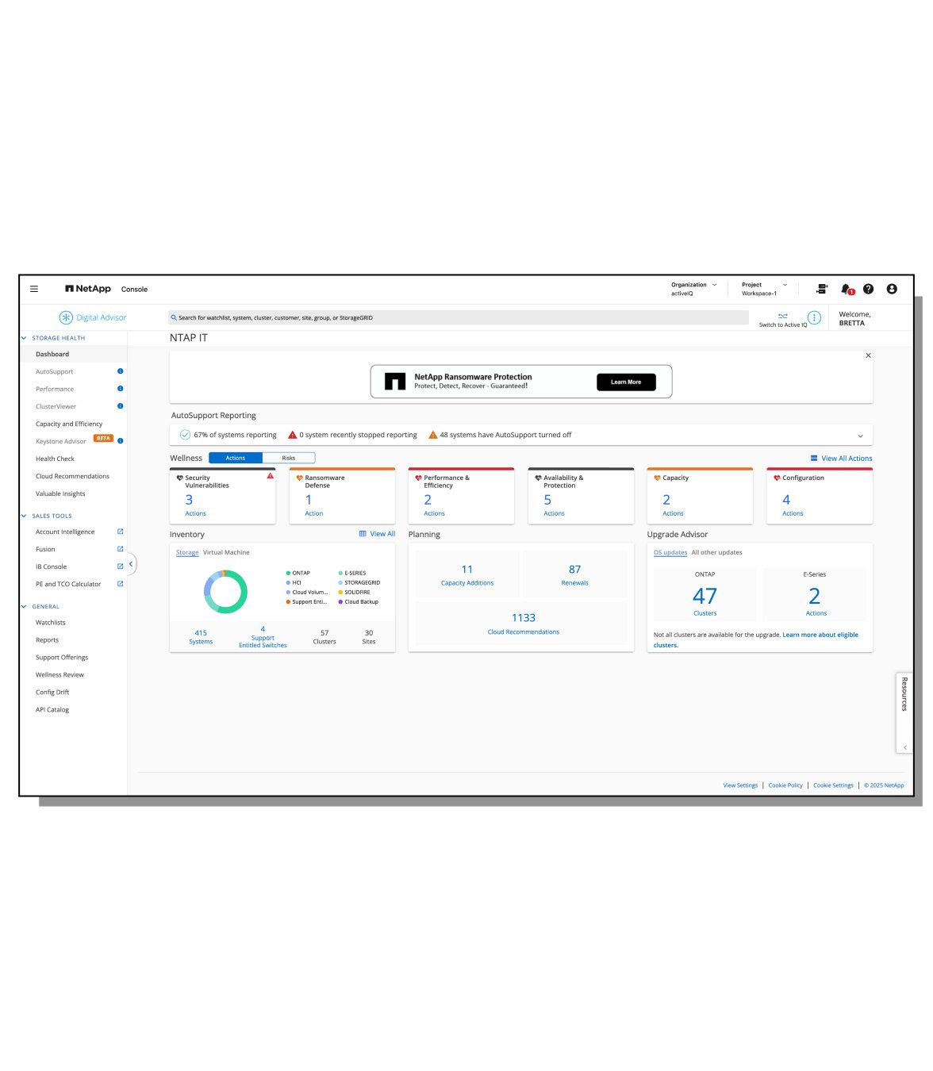
Task: Switch to the Virtual Machine inventory tab
Action: point(226,552)
